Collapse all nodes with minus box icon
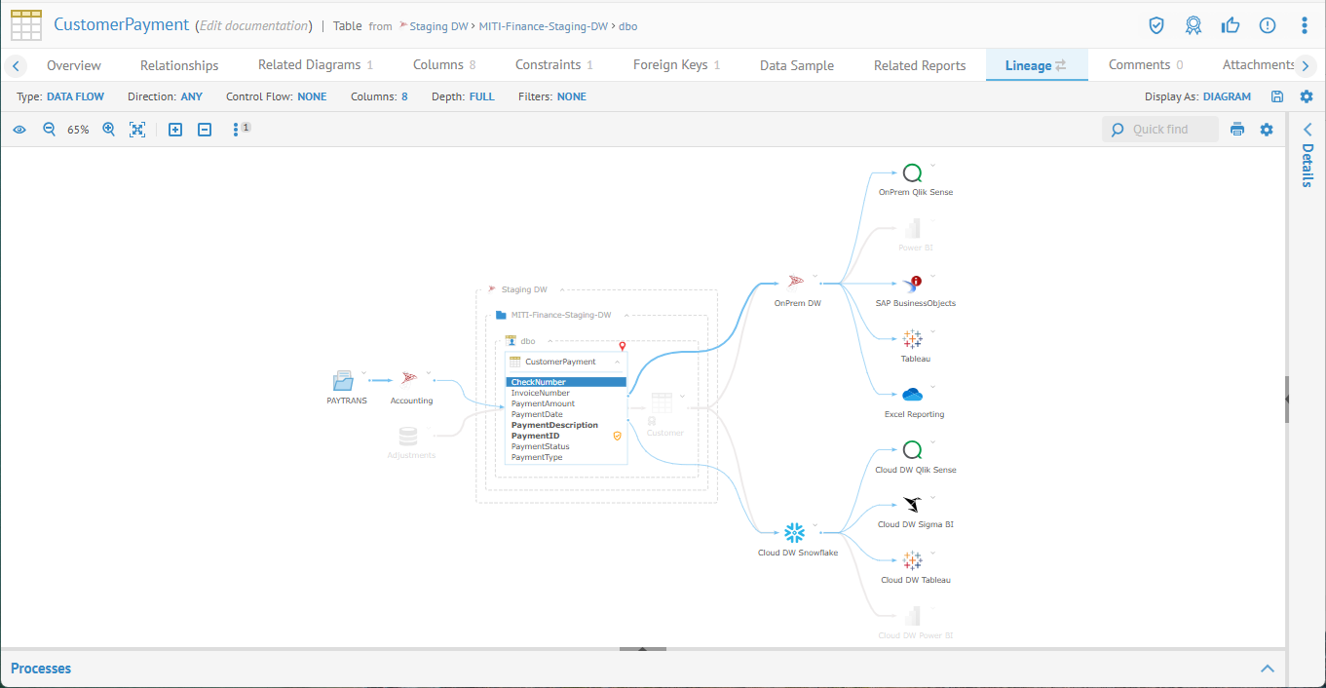 click(x=205, y=130)
